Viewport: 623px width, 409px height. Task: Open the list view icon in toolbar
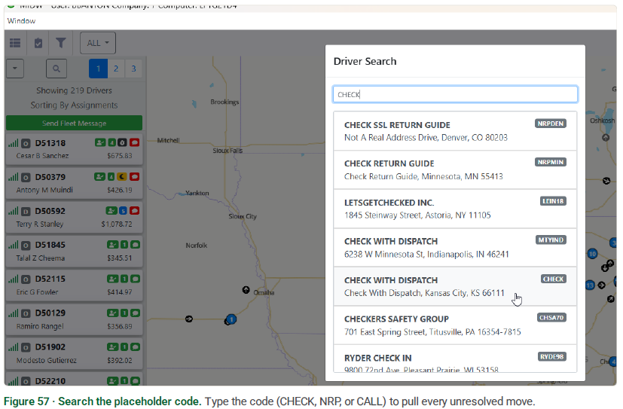pos(15,43)
